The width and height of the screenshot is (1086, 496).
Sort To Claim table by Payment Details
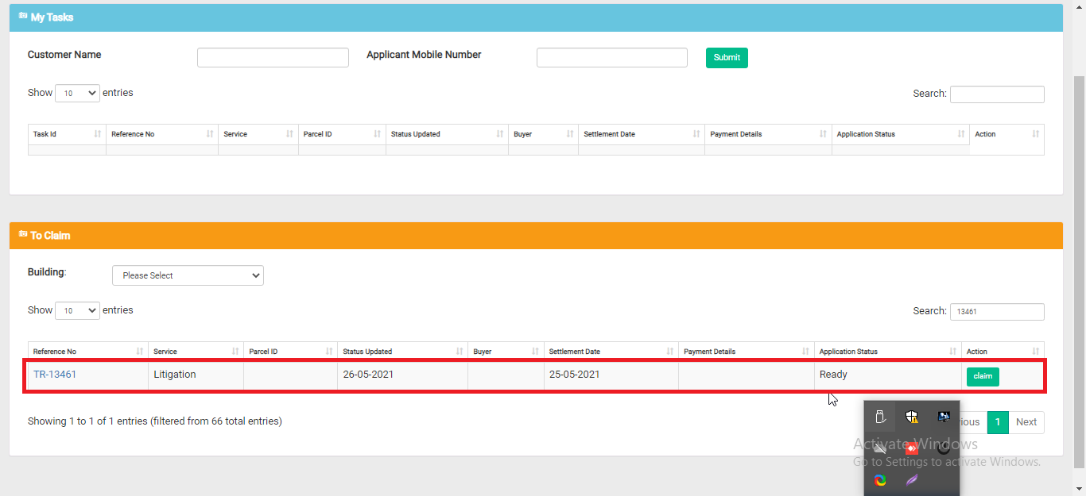tap(747, 352)
